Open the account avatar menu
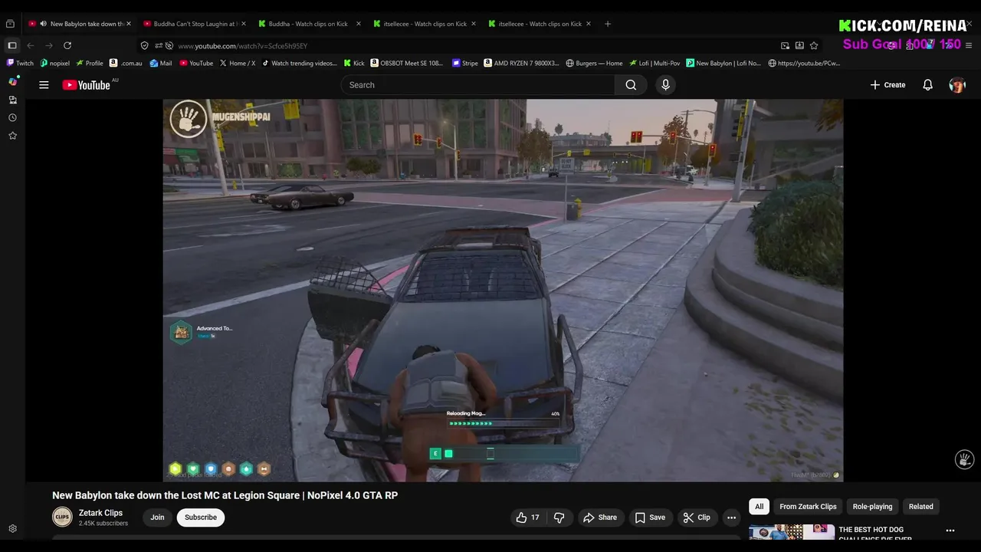The image size is (981, 552). pos(957,85)
